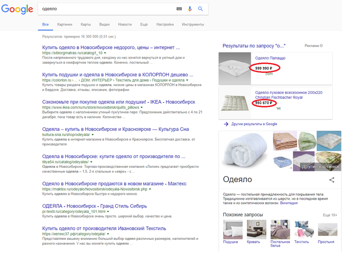
Task: Expand dropdown arrow next to colorlon.ru URL
Action: coord(186,80)
